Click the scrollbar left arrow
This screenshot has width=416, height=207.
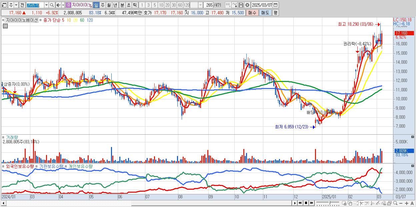[x=4, y=203]
